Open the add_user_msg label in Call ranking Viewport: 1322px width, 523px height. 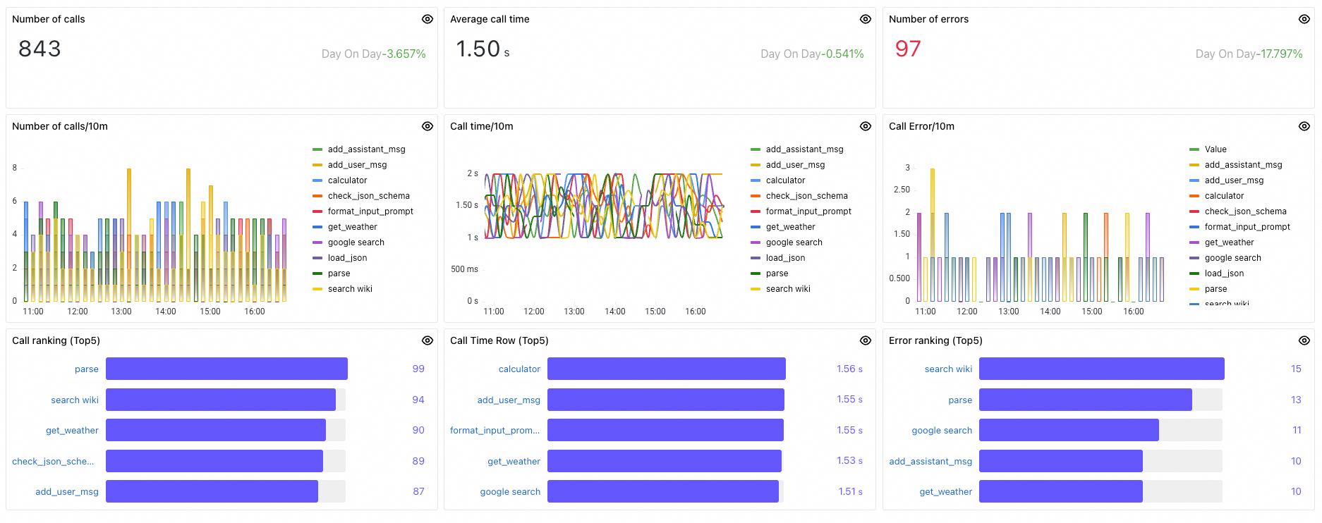(x=67, y=492)
